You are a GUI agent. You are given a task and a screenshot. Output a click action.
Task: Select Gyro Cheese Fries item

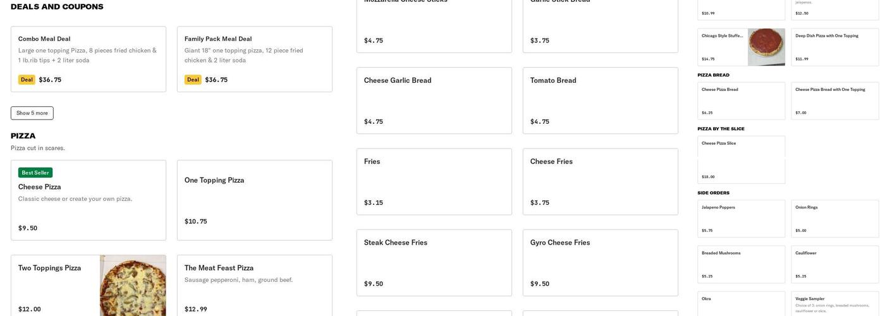point(600,262)
